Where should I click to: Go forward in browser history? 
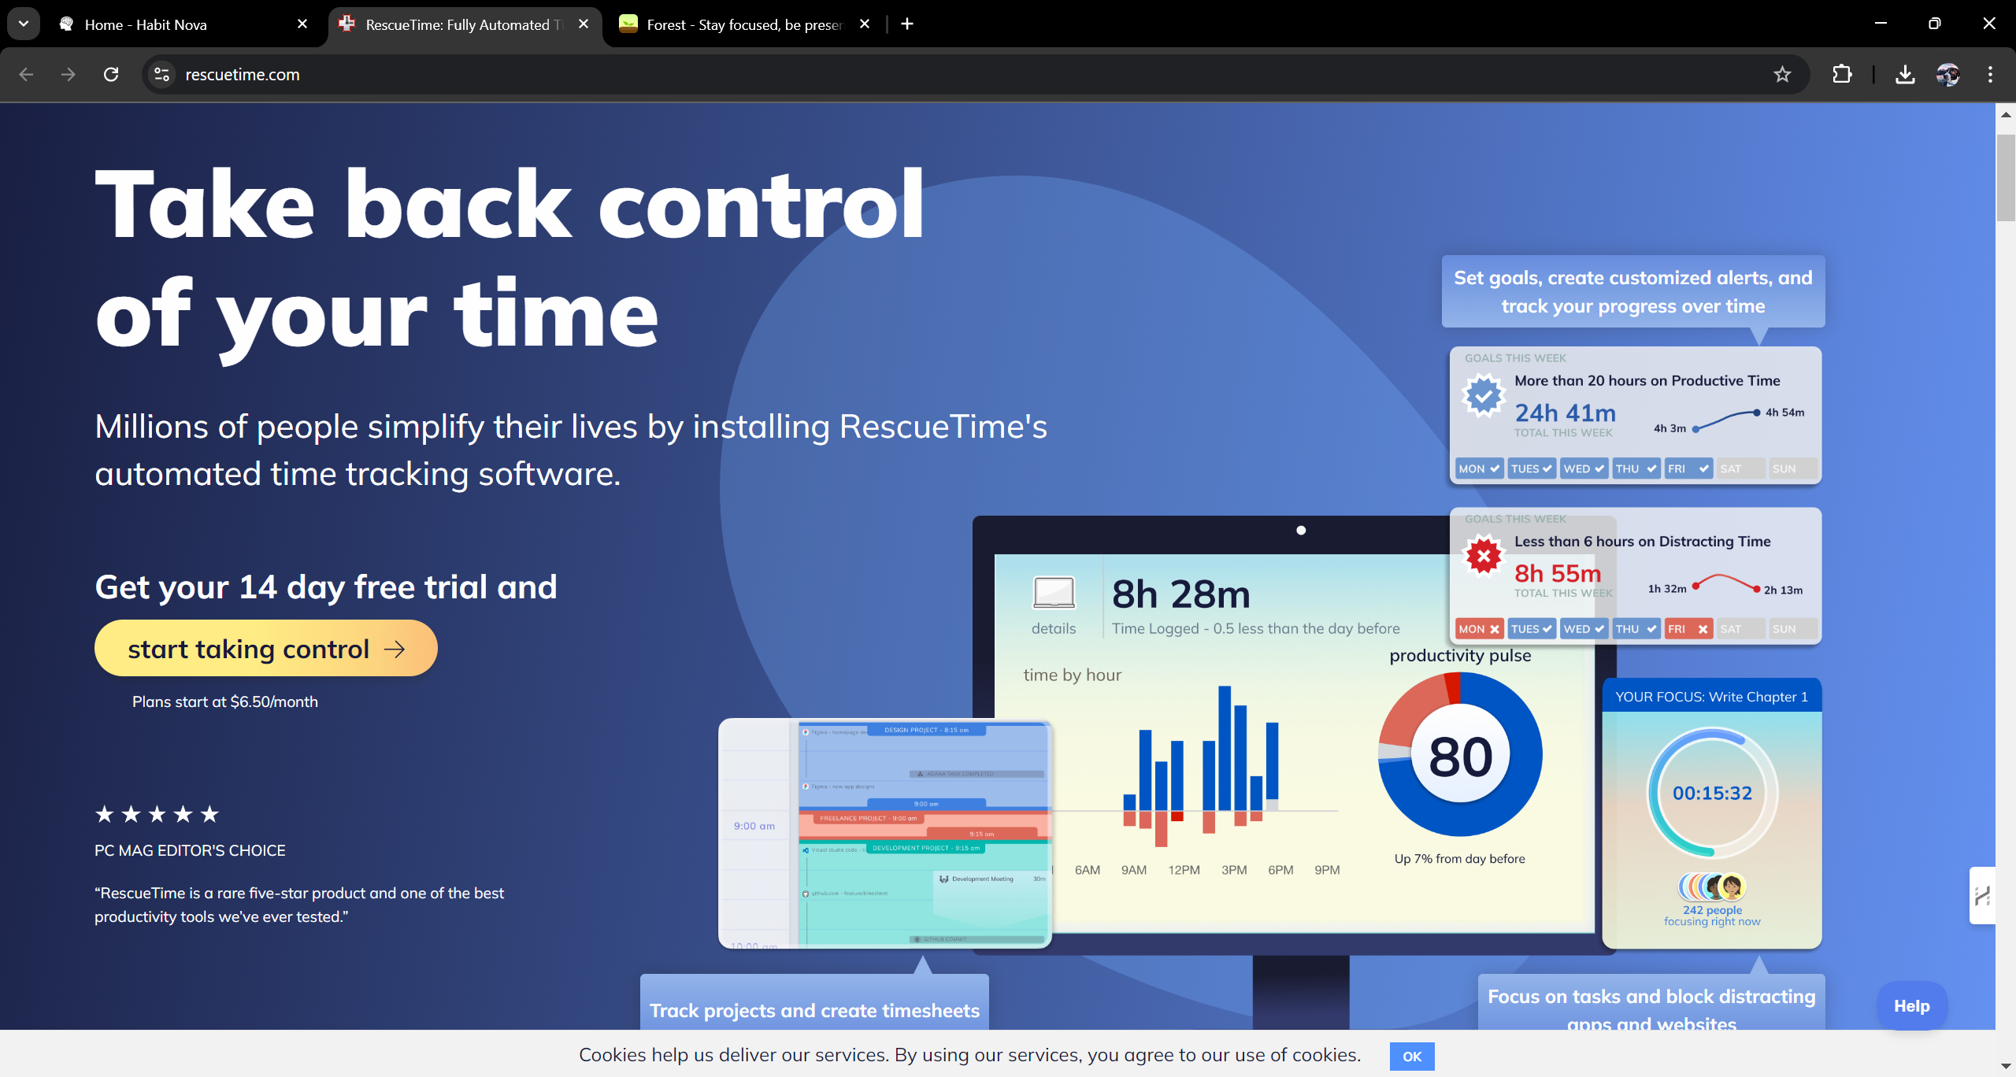(x=69, y=74)
